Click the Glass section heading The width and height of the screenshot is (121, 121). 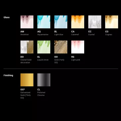(x=7, y=17)
